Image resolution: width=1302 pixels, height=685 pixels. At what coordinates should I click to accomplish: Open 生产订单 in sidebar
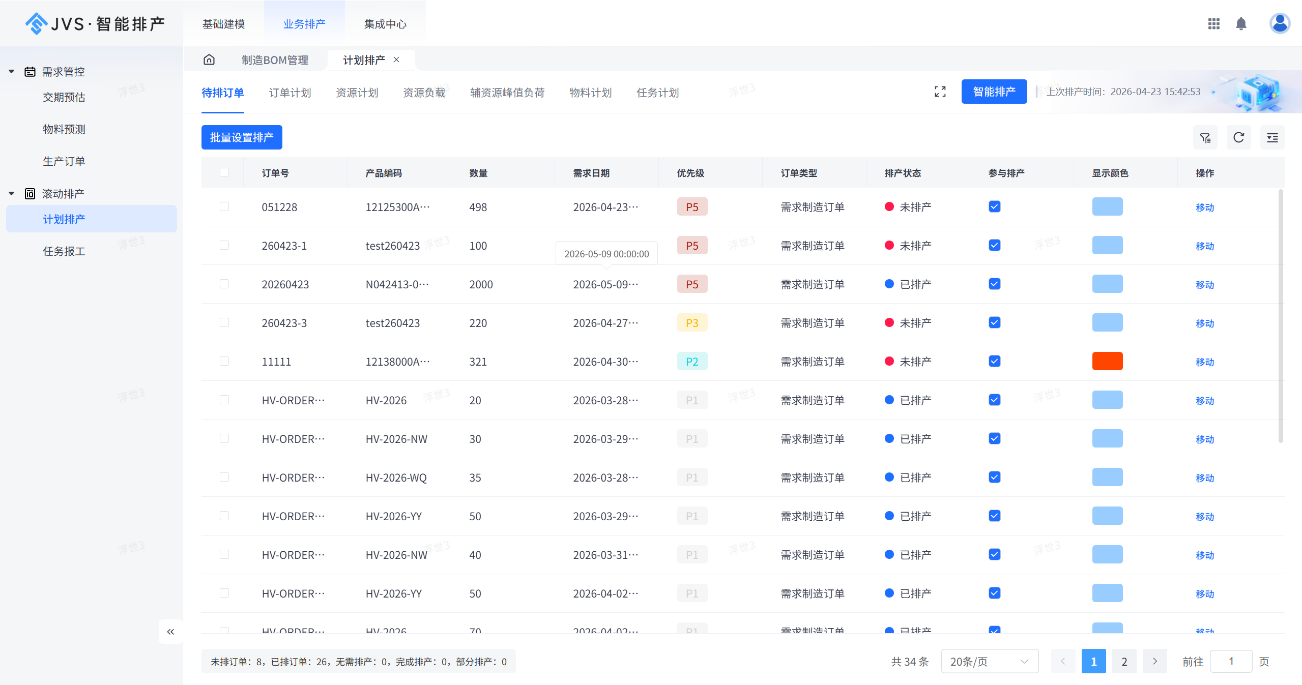coord(64,161)
